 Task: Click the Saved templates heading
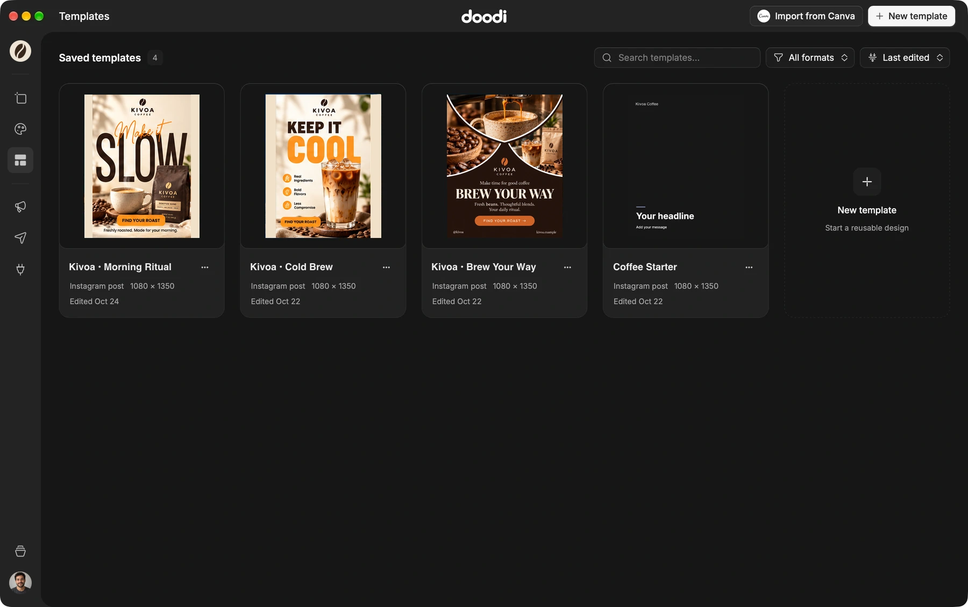click(x=99, y=57)
